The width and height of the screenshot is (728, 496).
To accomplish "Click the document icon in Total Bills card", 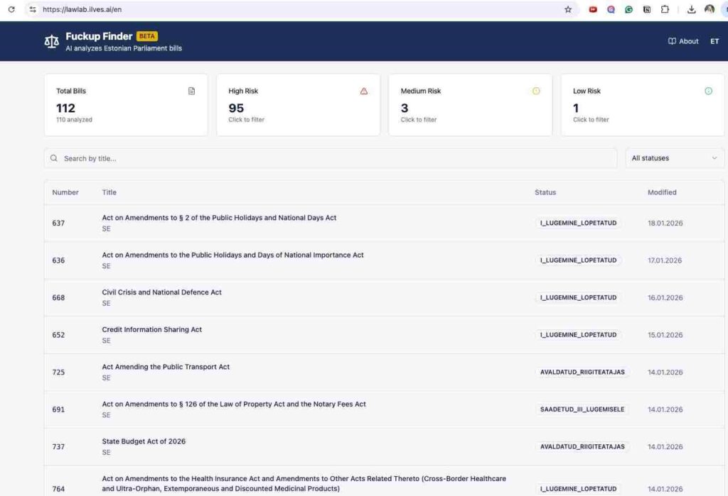I will [x=191, y=91].
